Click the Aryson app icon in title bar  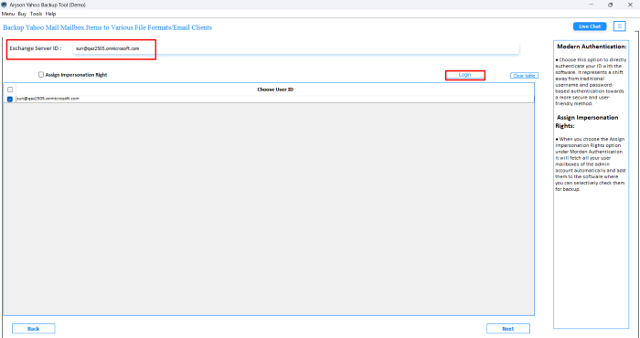(x=4, y=5)
